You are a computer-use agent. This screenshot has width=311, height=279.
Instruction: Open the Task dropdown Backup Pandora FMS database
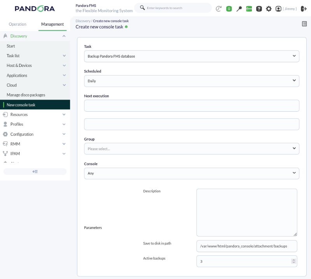click(192, 56)
